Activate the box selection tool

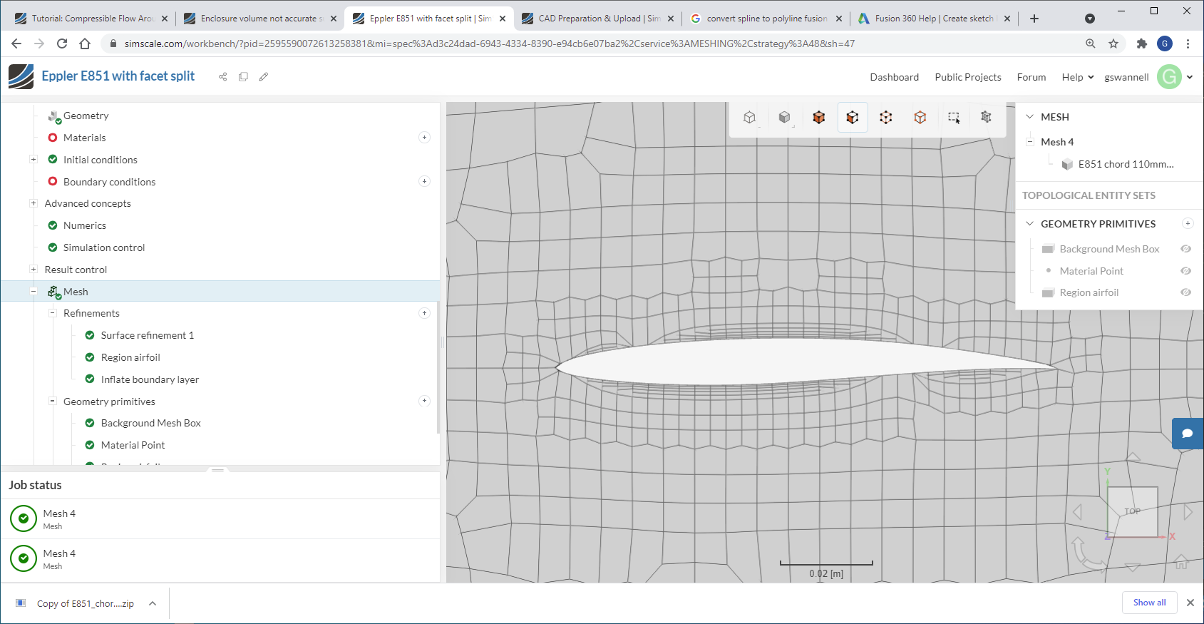[954, 118]
